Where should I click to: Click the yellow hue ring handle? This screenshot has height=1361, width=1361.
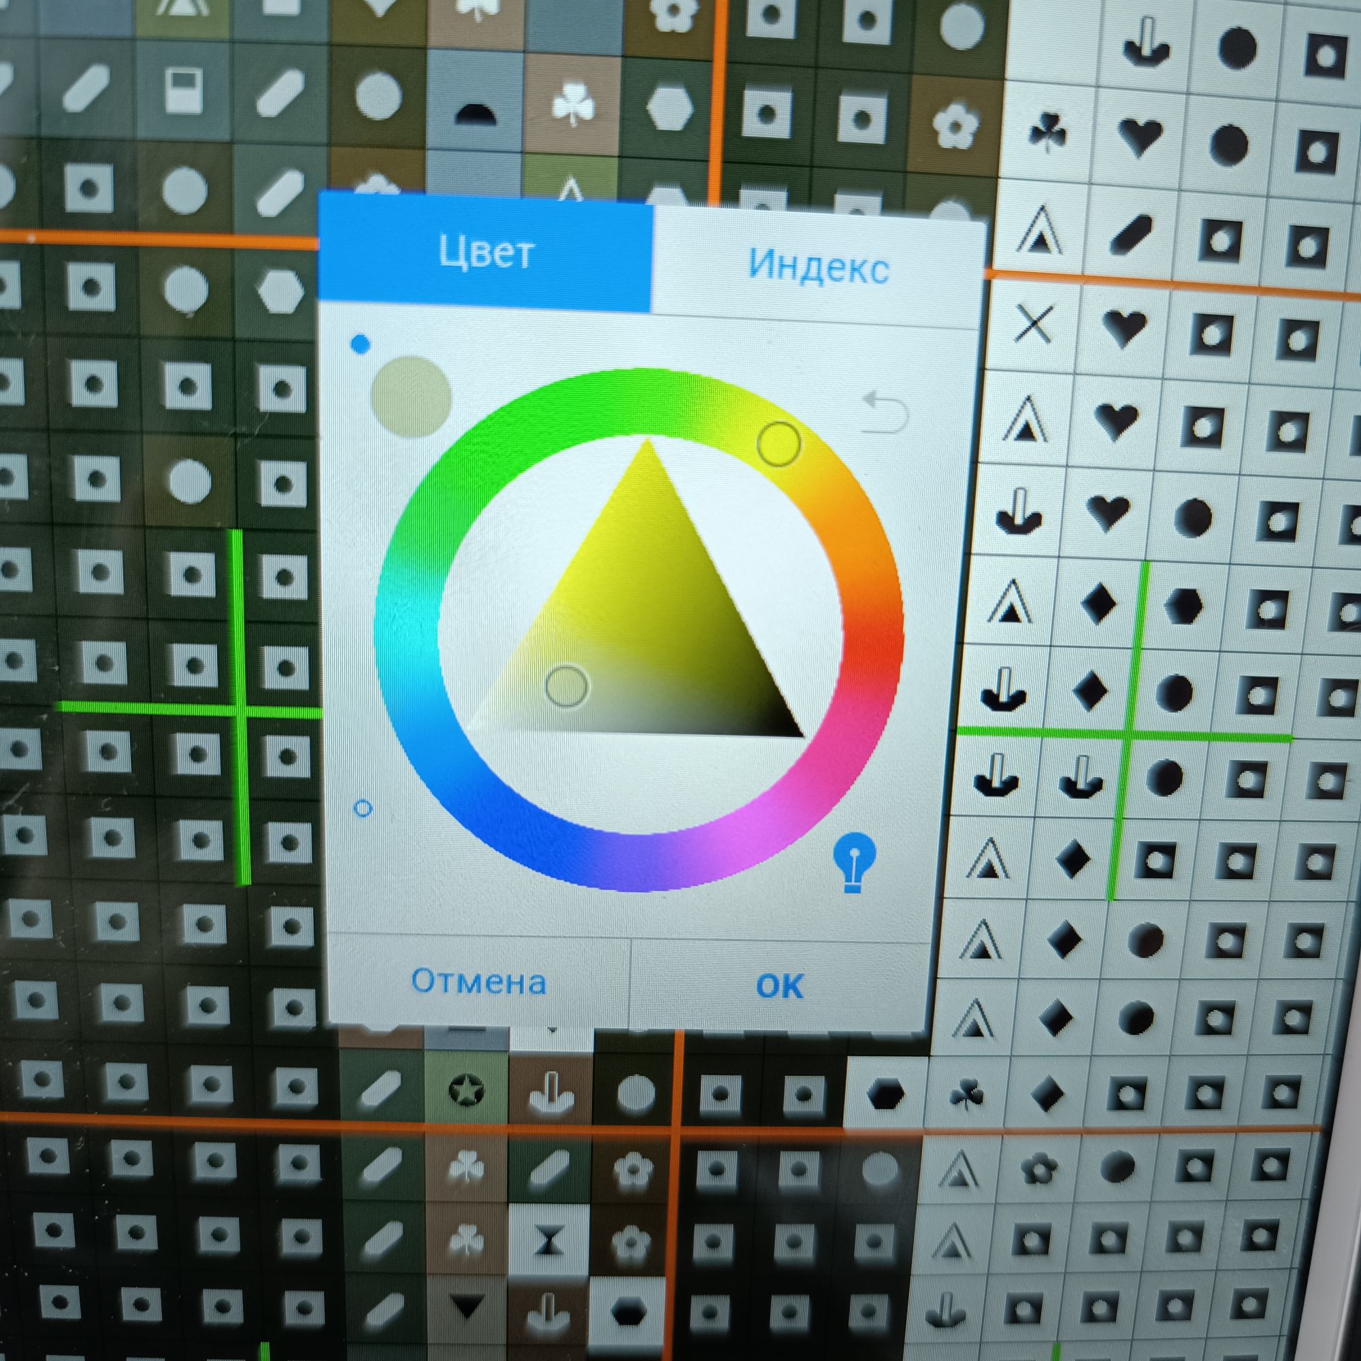click(778, 444)
